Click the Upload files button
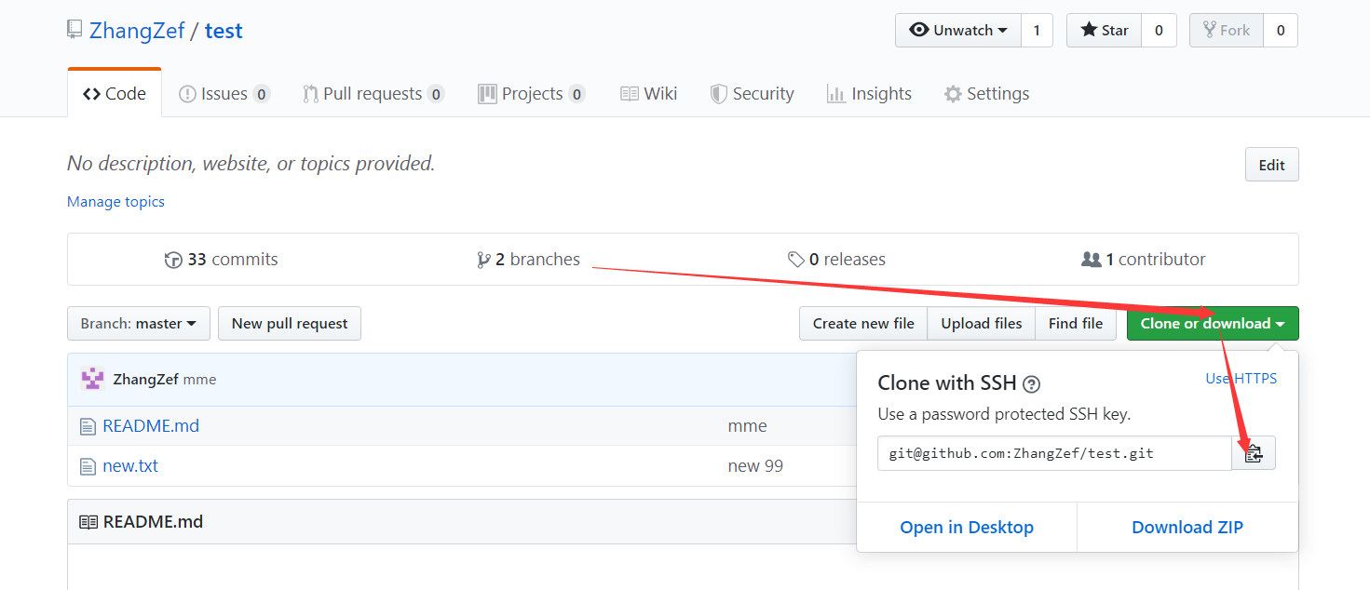Screen dimensions: 1370x590 point(981,324)
